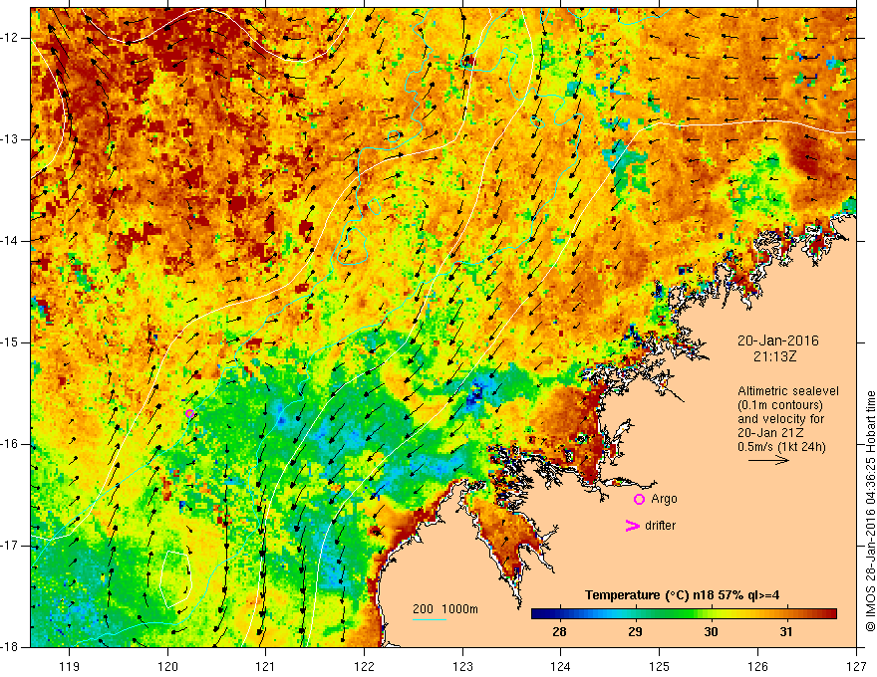Click the longitude label '126'
The width and height of the screenshot is (877, 677).
coord(757,666)
